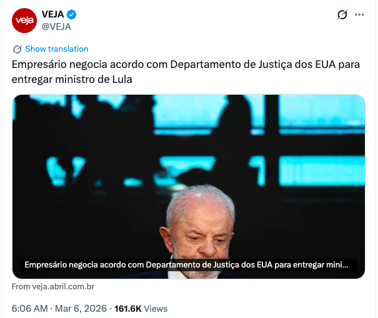Show translation of the Portuguese post

tap(57, 49)
